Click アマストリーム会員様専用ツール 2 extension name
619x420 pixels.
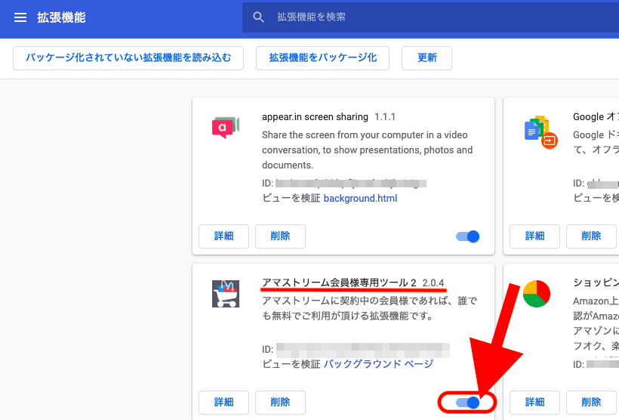tap(339, 283)
